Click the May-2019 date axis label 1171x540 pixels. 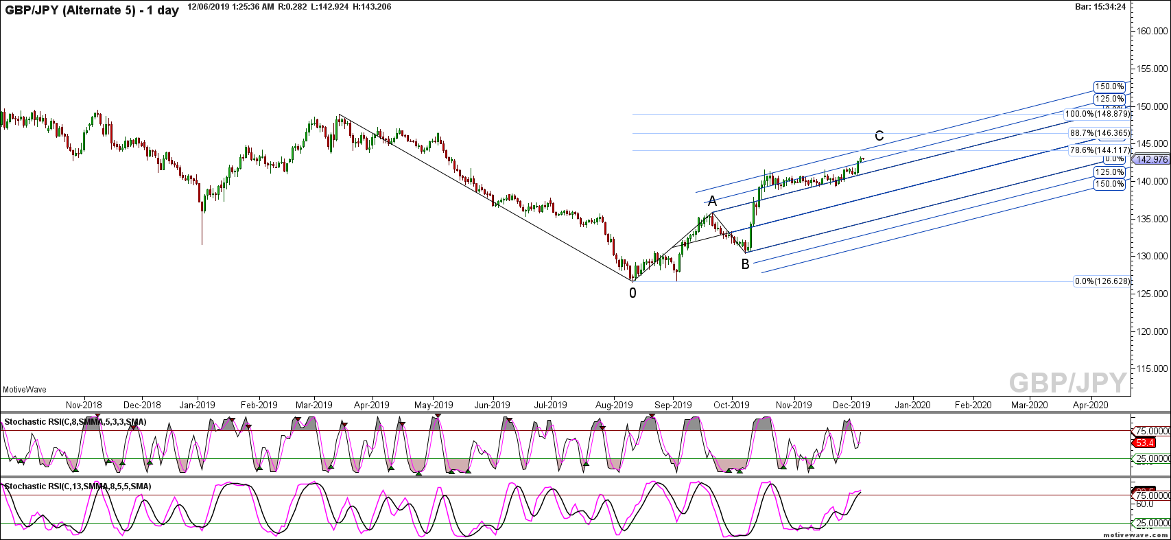coord(434,405)
